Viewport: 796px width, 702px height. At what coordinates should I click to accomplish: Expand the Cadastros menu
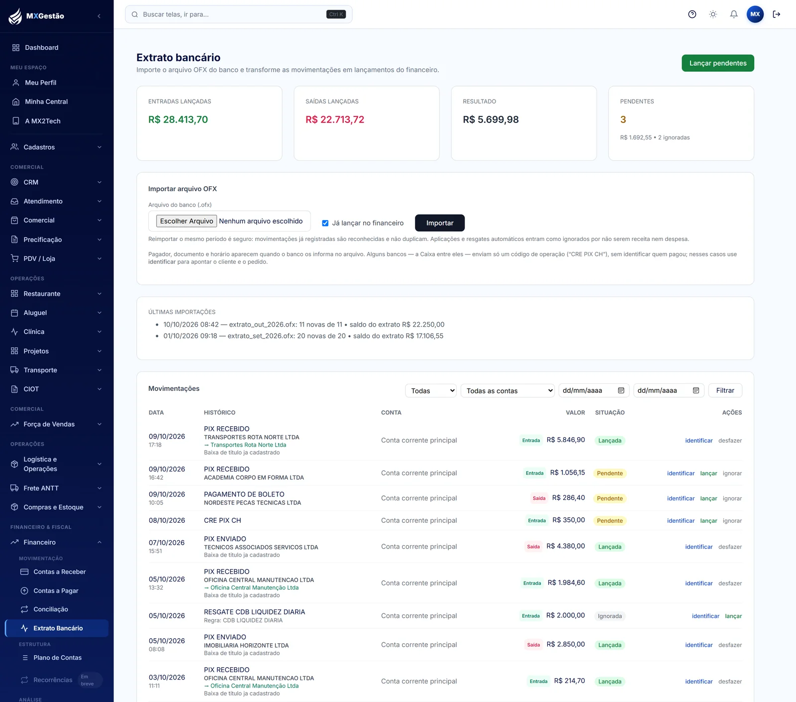[x=57, y=147]
